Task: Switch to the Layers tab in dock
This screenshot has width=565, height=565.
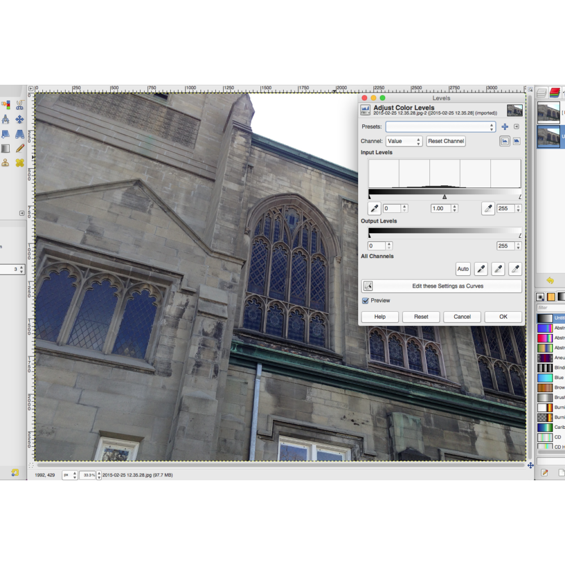Action: click(542, 93)
